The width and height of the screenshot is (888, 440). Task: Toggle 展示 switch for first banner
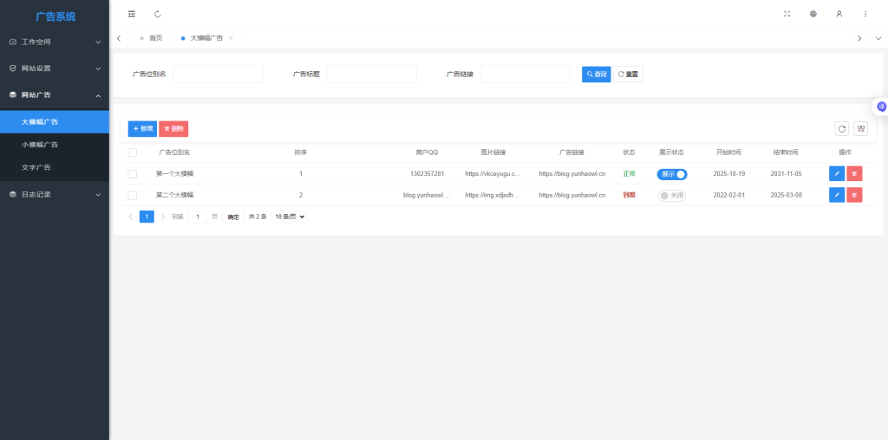672,174
